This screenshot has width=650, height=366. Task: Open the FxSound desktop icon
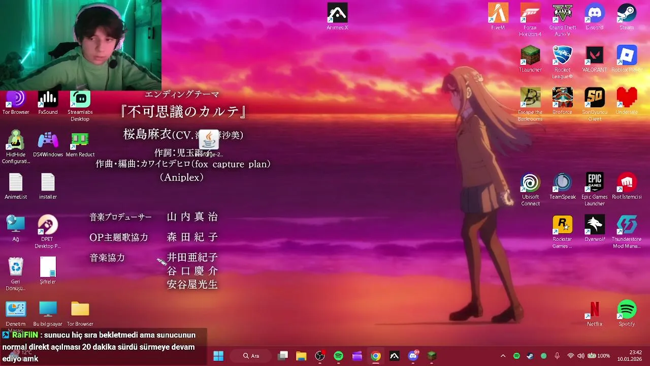(48, 102)
